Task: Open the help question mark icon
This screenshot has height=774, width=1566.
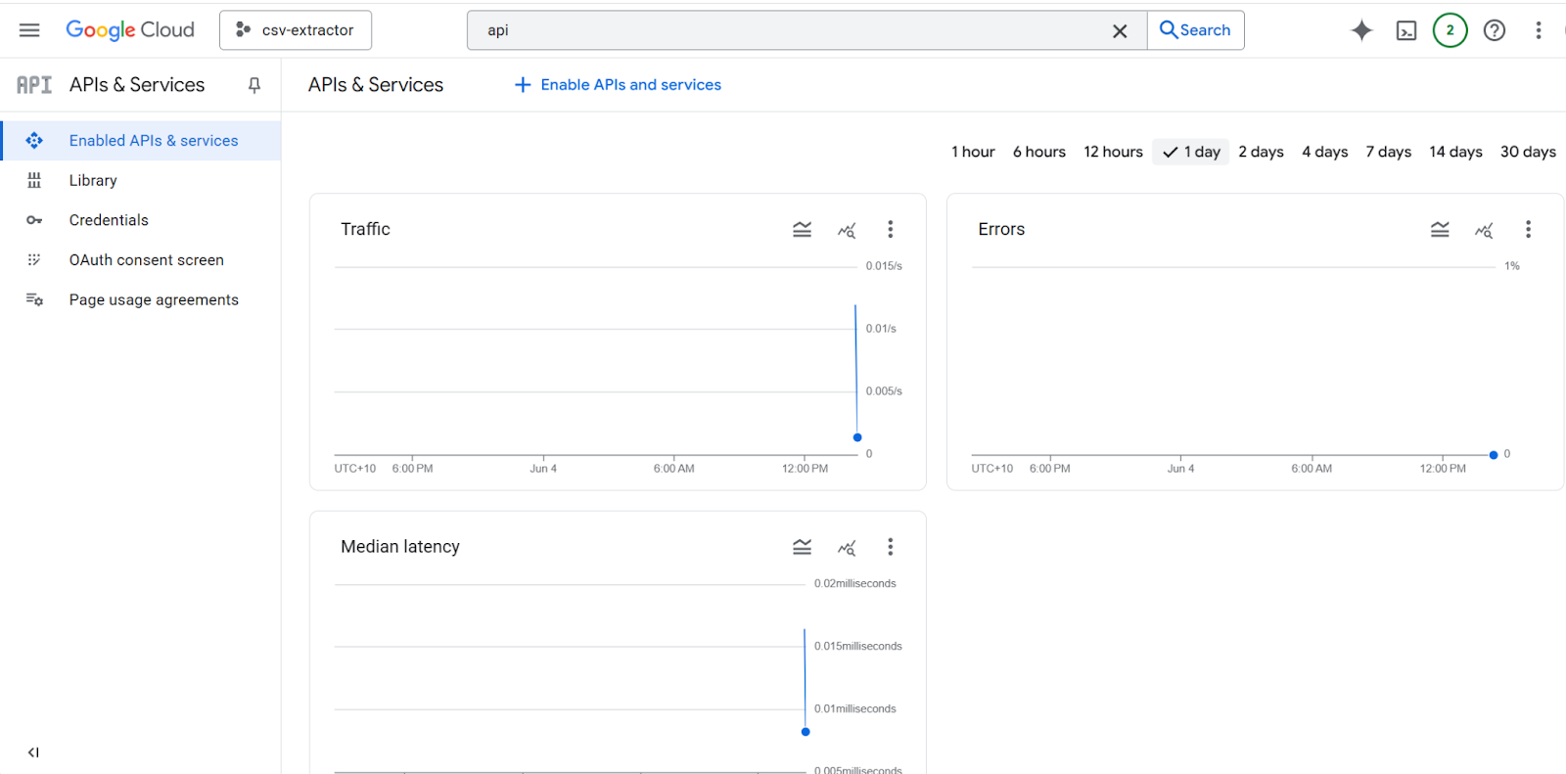Action: tap(1494, 30)
